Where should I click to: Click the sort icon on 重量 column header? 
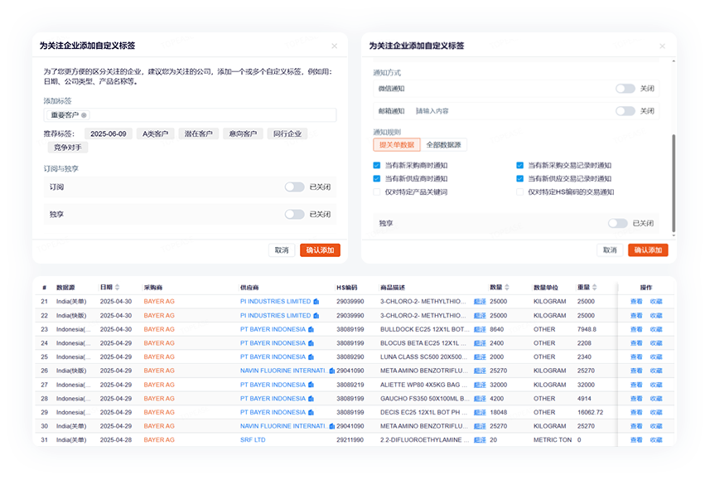pyautogui.click(x=594, y=288)
